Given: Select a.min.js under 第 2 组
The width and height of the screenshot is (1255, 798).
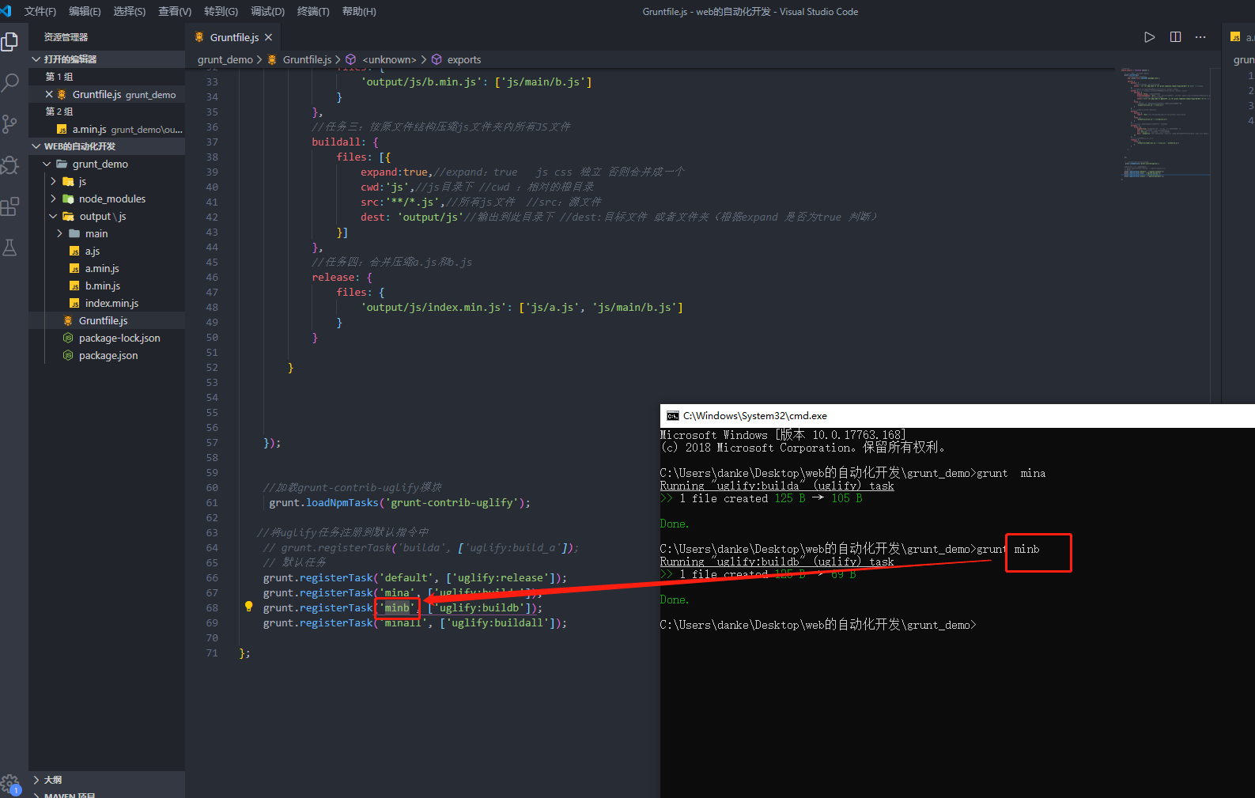Looking at the screenshot, I should pyautogui.click(x=107, y=129).
